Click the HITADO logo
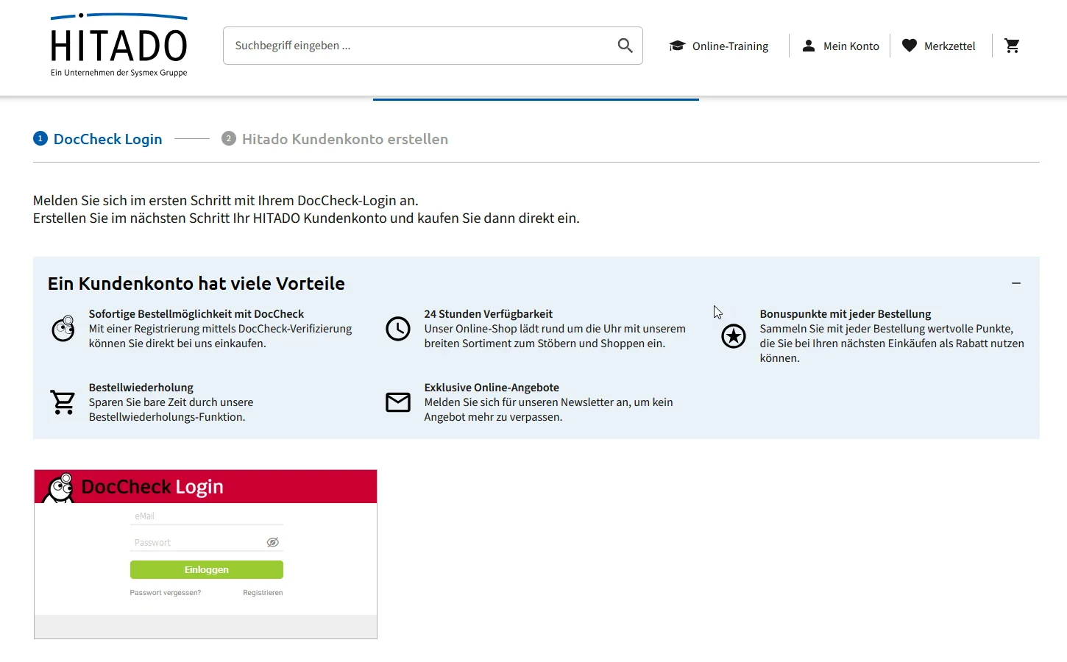 118,45
